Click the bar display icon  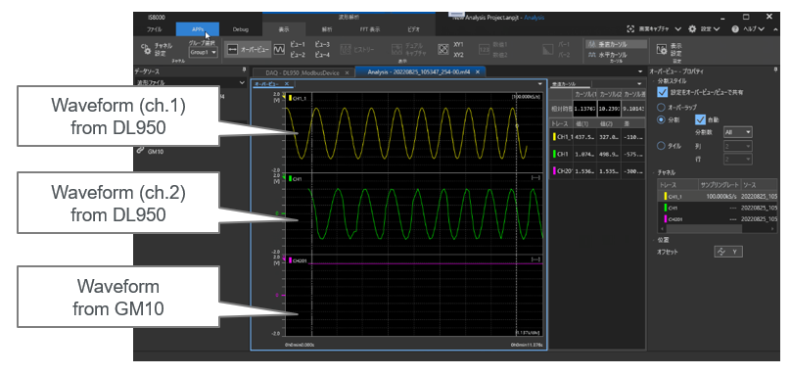click(548, 50)
